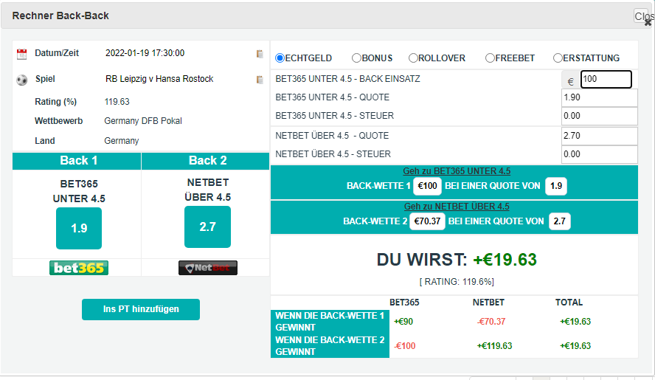
Task: Click the NetBet logo
Action: [208, 268]
